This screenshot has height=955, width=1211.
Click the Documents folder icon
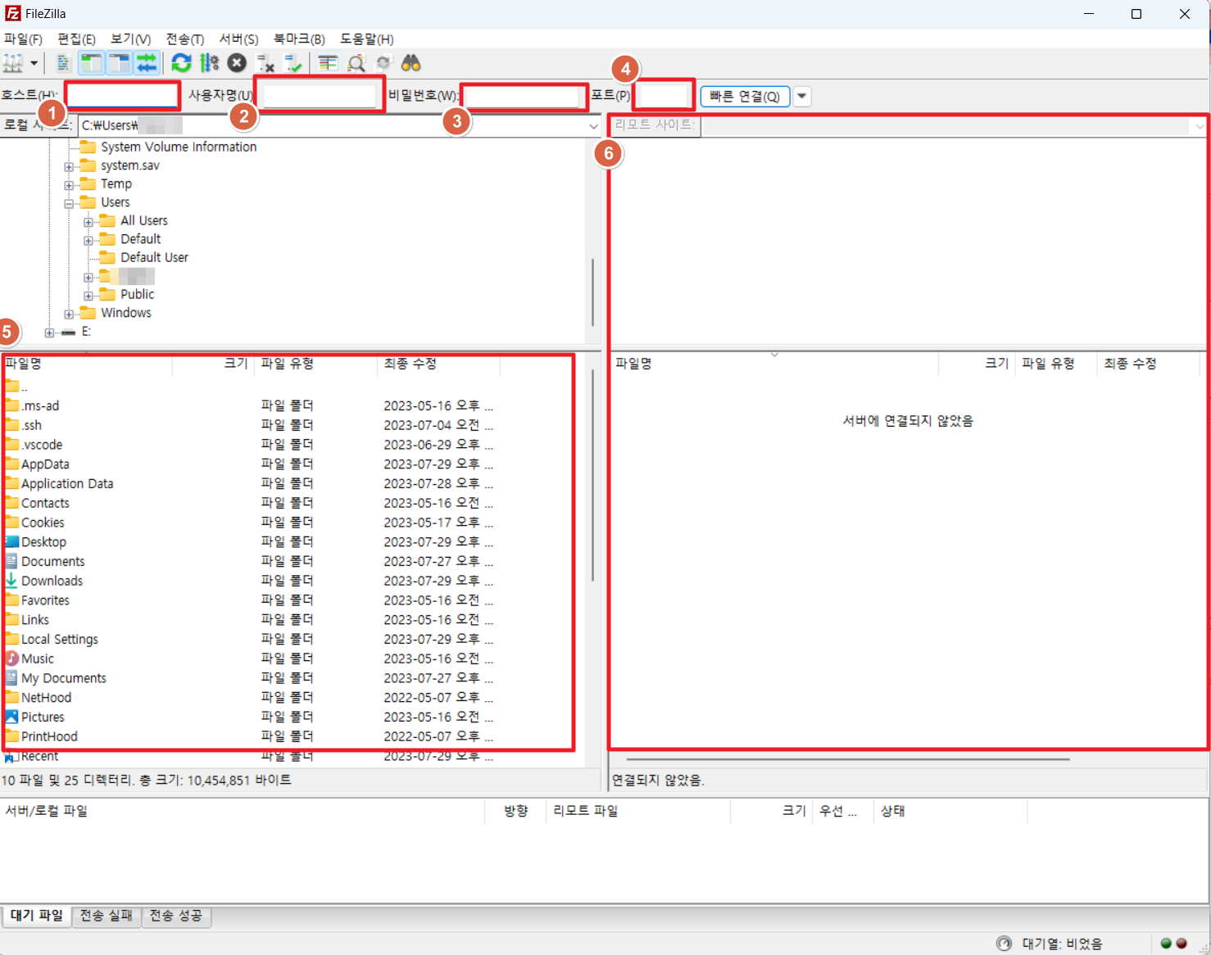(x=11, y=561)
